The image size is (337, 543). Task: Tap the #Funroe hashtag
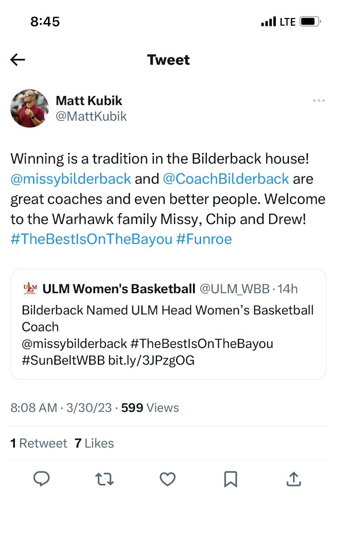(x=203, y=238)
